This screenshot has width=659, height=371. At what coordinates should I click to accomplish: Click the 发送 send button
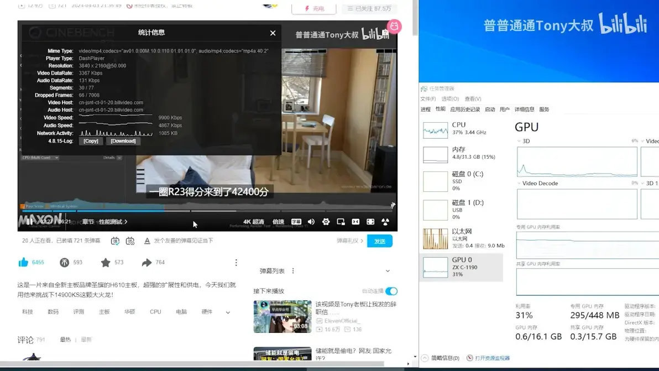click(379, 241)
